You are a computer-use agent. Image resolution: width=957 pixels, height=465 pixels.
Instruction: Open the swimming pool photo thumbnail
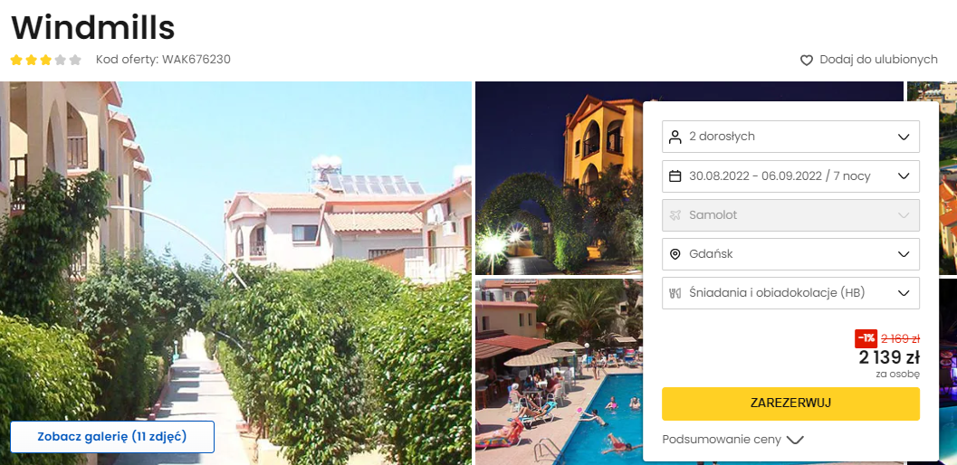point(559,372)
